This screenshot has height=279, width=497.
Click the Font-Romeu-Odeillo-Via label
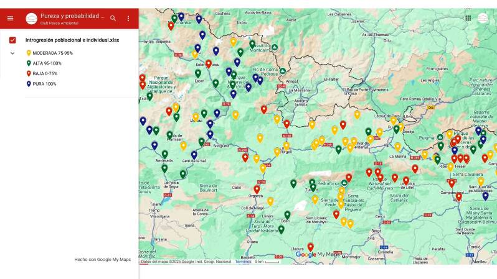click(420, 99)
